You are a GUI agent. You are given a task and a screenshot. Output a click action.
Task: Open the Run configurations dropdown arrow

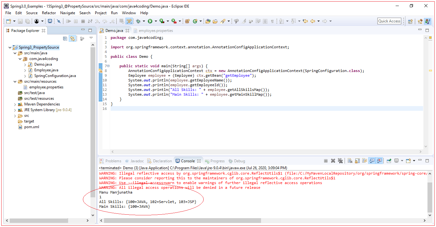155,21
